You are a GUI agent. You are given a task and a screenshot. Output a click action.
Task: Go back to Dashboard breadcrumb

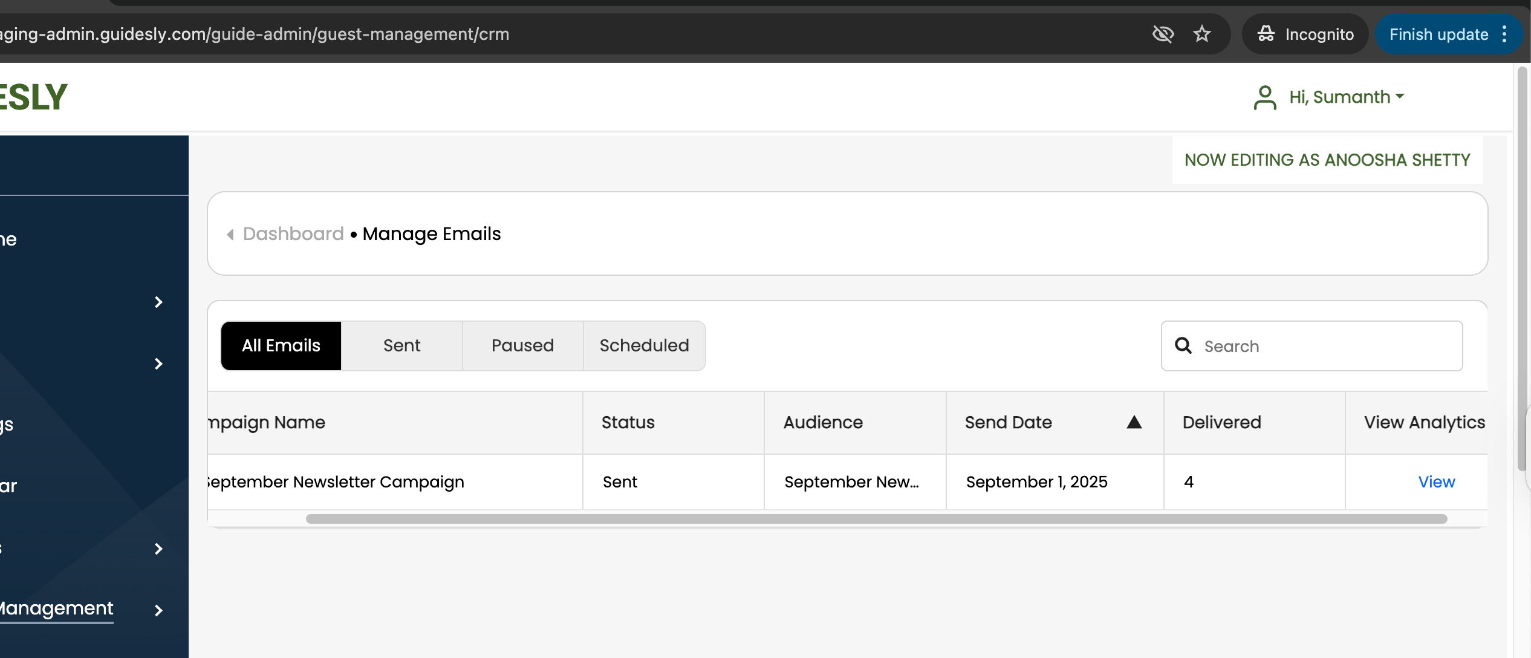click(293, 234)
